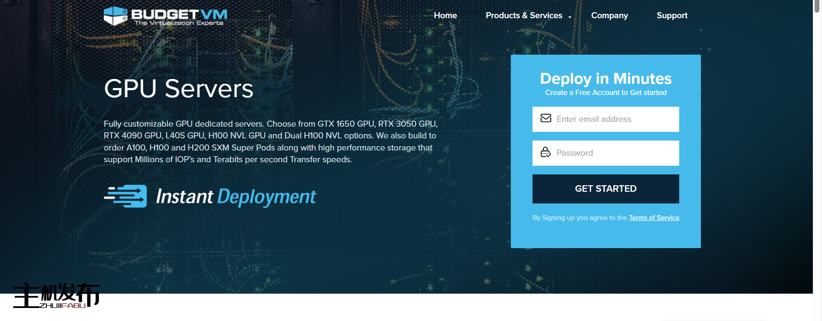822x321 pixels.
Task: Open the Products & Services menu
Action: (x=523, y=16)
